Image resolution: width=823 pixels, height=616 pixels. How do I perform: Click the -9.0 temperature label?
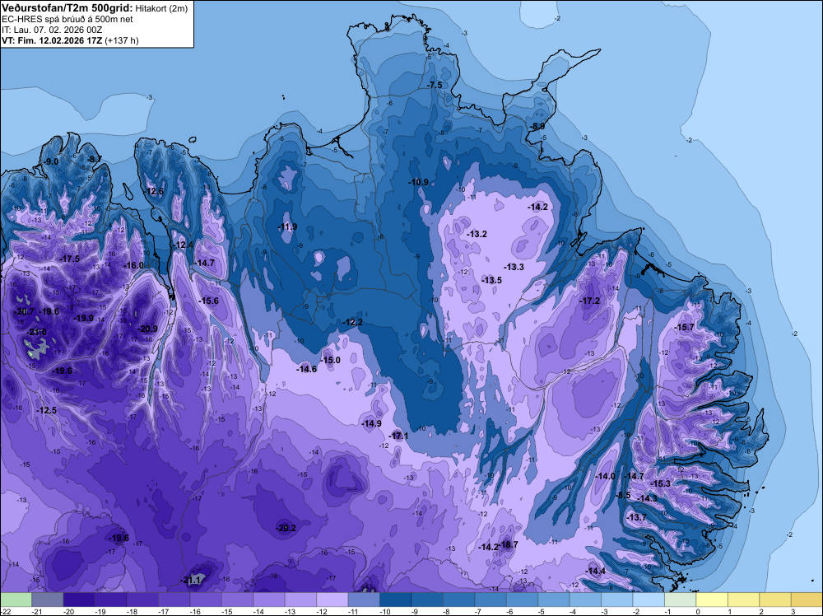(x=51, y=161)
